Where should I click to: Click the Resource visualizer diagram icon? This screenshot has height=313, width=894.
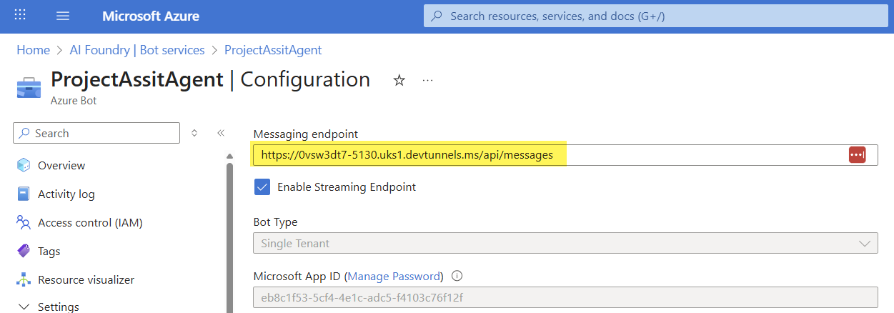point(24,279)
